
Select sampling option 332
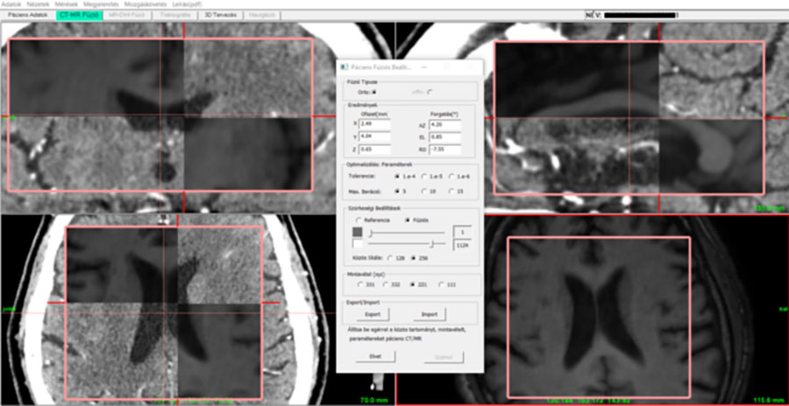click(387, 284)
